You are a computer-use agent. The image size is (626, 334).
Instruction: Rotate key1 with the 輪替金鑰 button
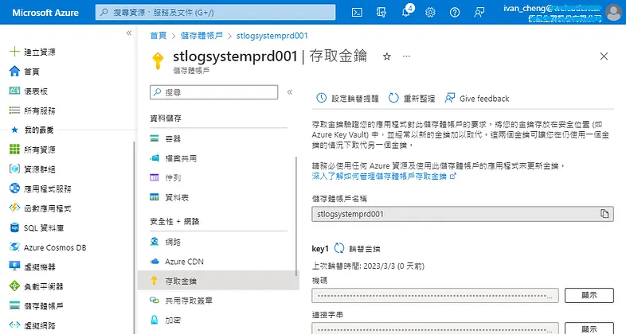tap(358, 249)
